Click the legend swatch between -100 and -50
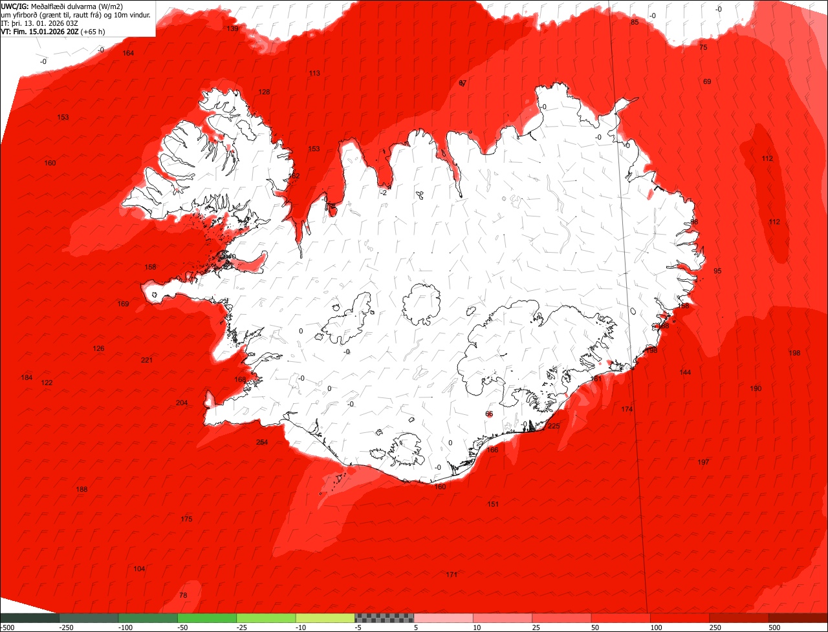The height and width of the screenshot is (632, 828). [x=147, y=618]
